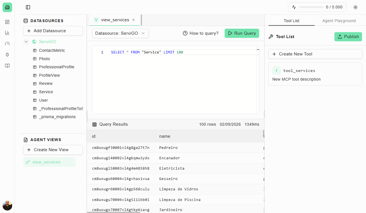Image resolution: width=366 pixels, height=213 pixels.
Task: Switch to the Agent Playground tab
Action: click(x=339, y=21)
